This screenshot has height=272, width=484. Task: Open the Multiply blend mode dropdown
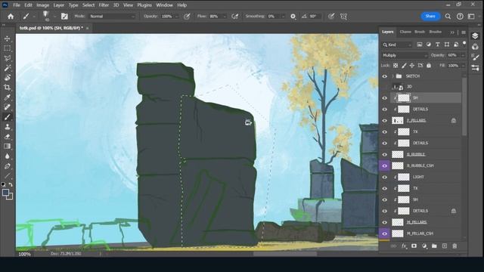405,55
